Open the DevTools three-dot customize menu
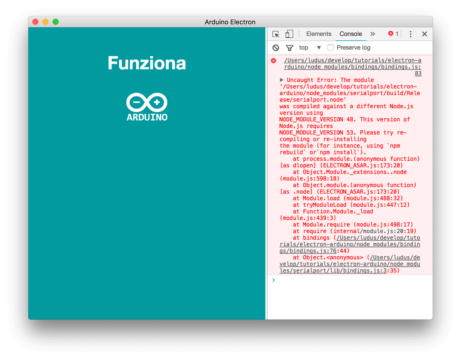This screenshot has height=360, width=461. coord(410,34)
